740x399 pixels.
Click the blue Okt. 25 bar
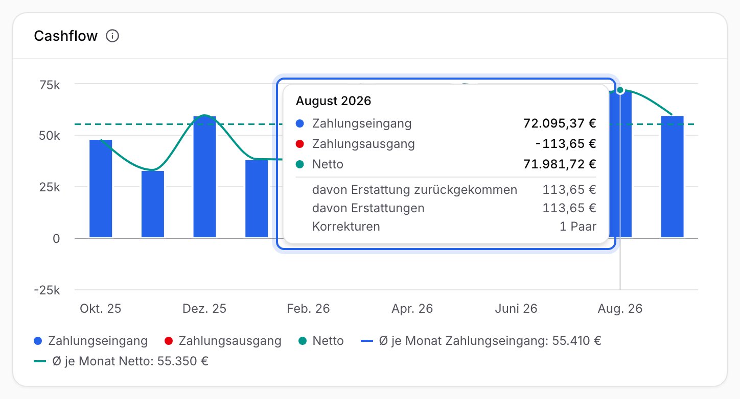click(x=101, y=189)
